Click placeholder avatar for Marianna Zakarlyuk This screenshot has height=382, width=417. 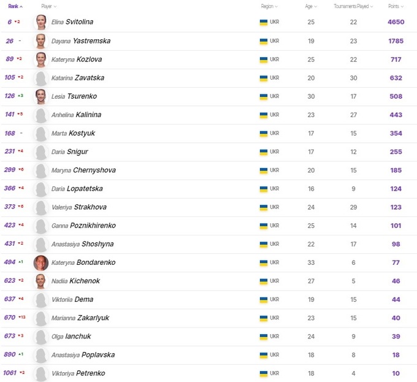click(41, 318)
